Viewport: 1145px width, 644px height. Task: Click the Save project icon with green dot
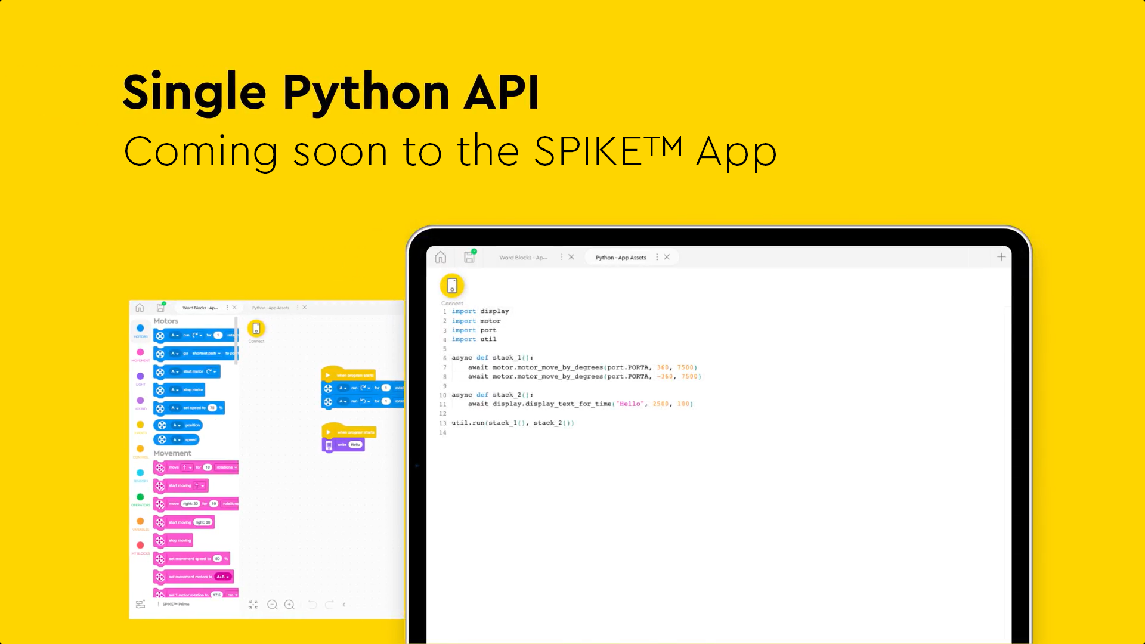469,256
